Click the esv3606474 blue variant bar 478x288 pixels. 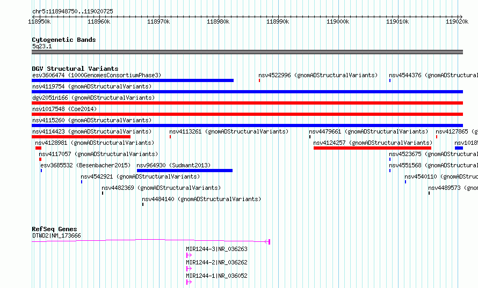(x=133, y=80)
